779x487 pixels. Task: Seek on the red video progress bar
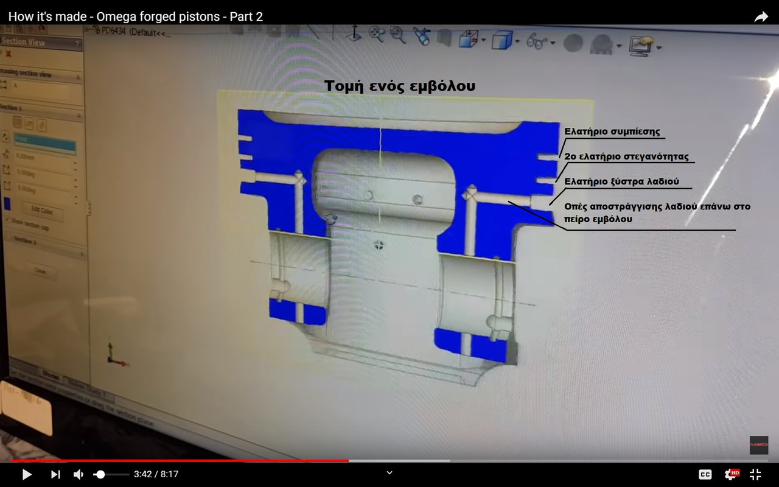tap(180, 461)
